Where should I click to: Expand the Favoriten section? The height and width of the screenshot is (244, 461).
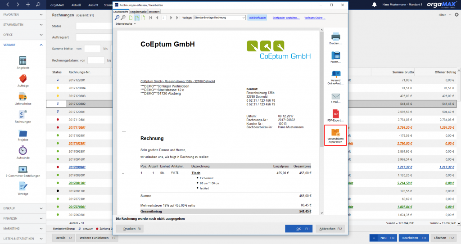23,15
